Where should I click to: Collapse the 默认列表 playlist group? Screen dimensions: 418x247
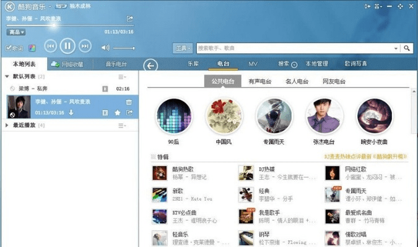[x=7, y=77]
